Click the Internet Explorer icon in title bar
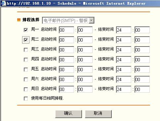 [3, 3]
